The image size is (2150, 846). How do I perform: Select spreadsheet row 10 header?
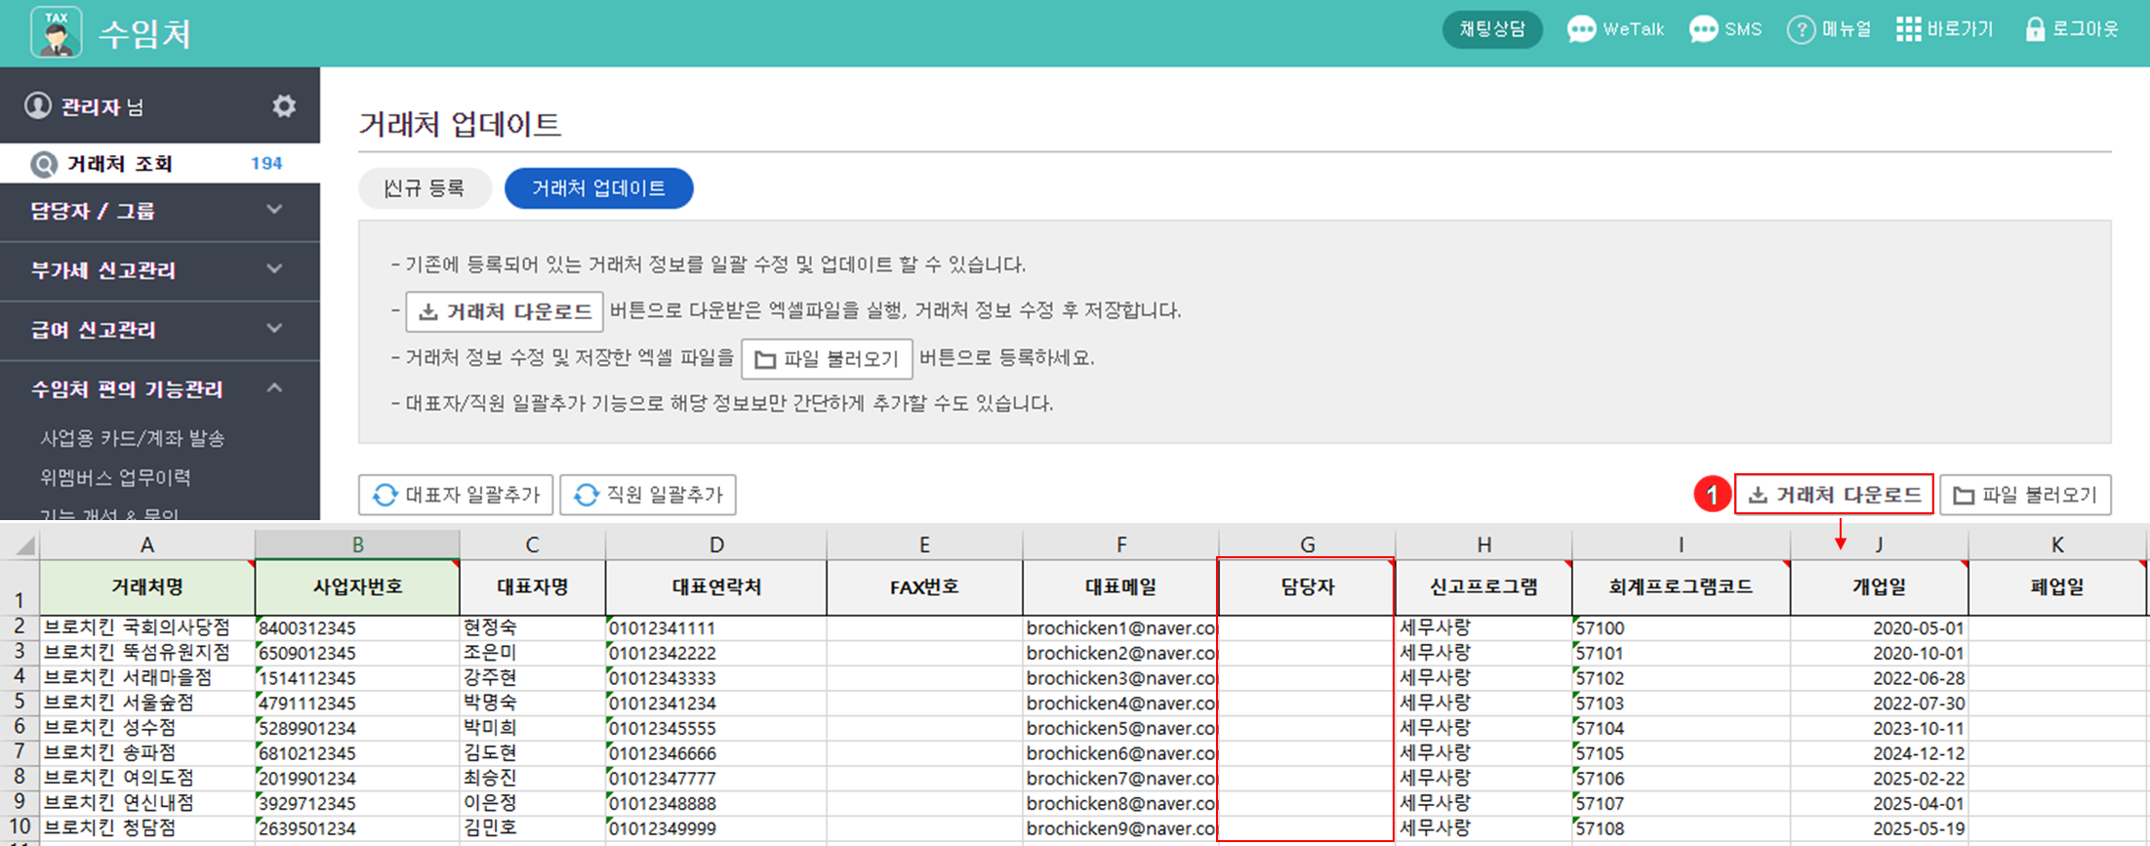pyautogui.click(x=20, y=827)
